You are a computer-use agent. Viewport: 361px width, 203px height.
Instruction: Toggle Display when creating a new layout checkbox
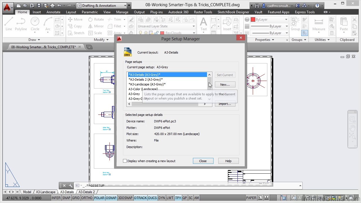tap(125, 161)
